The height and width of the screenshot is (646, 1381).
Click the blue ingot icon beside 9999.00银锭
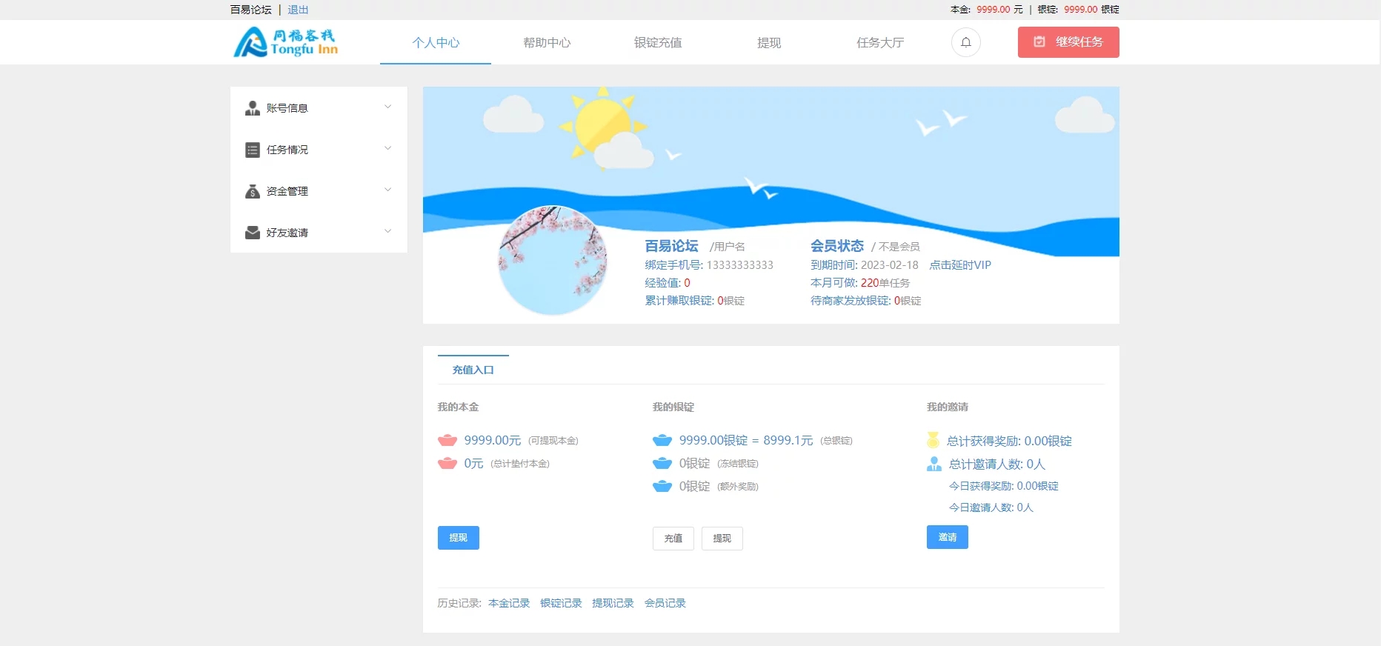[x=662, y=441]
